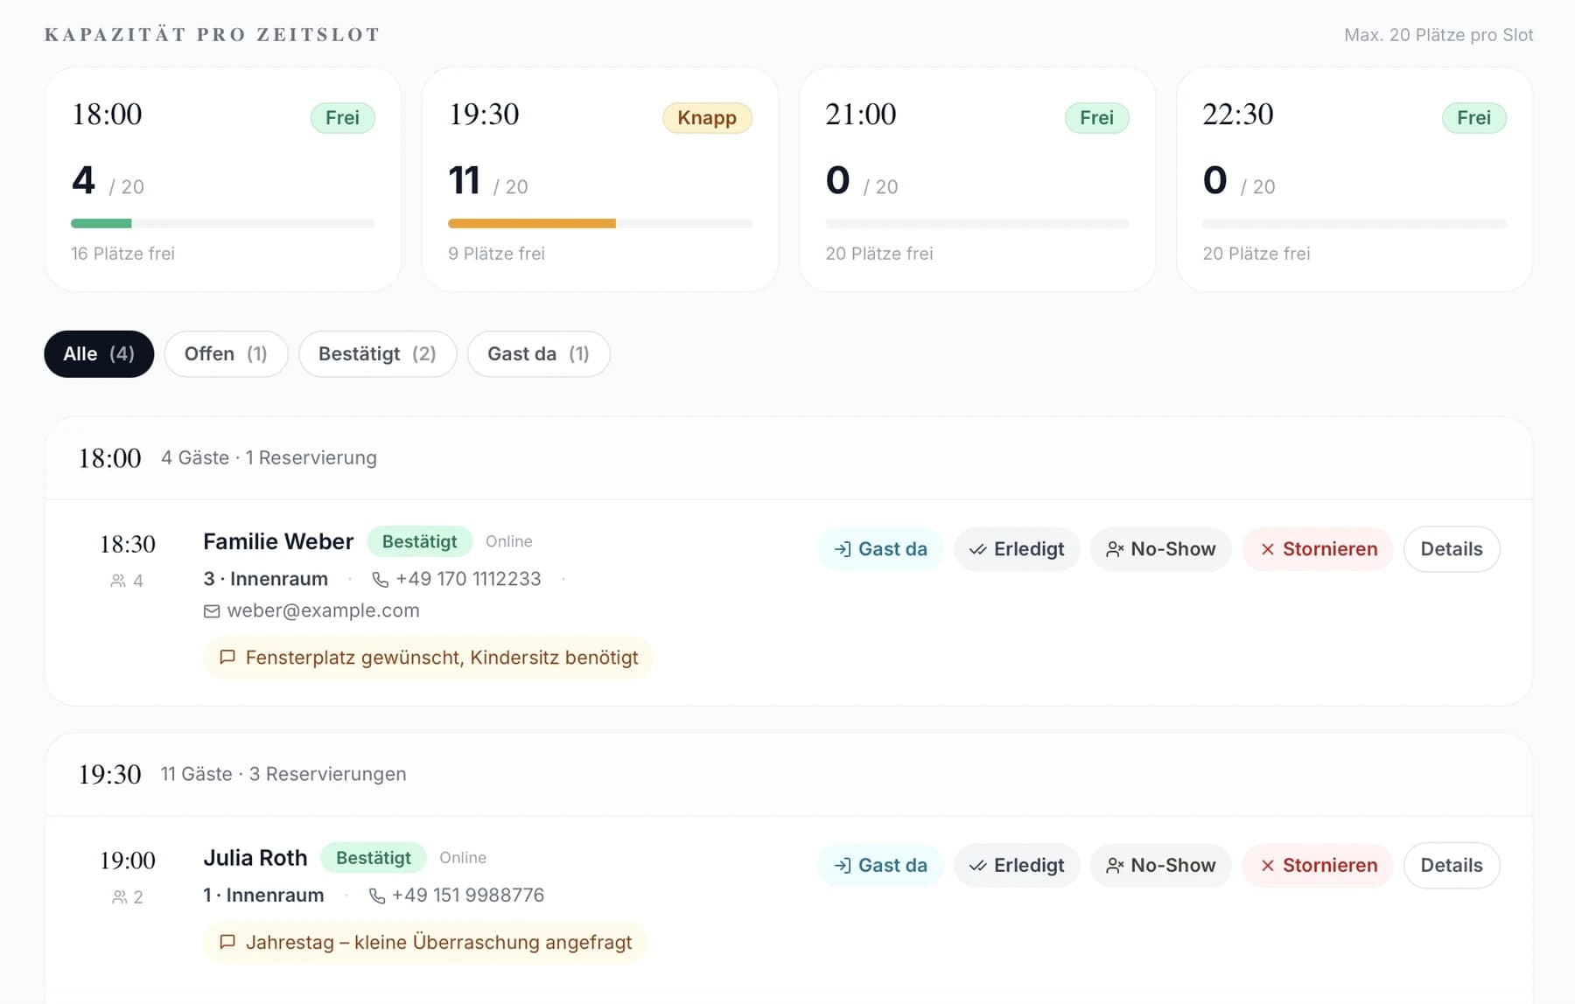Open Details for Julia Roth

click(x=1452, y=866)
